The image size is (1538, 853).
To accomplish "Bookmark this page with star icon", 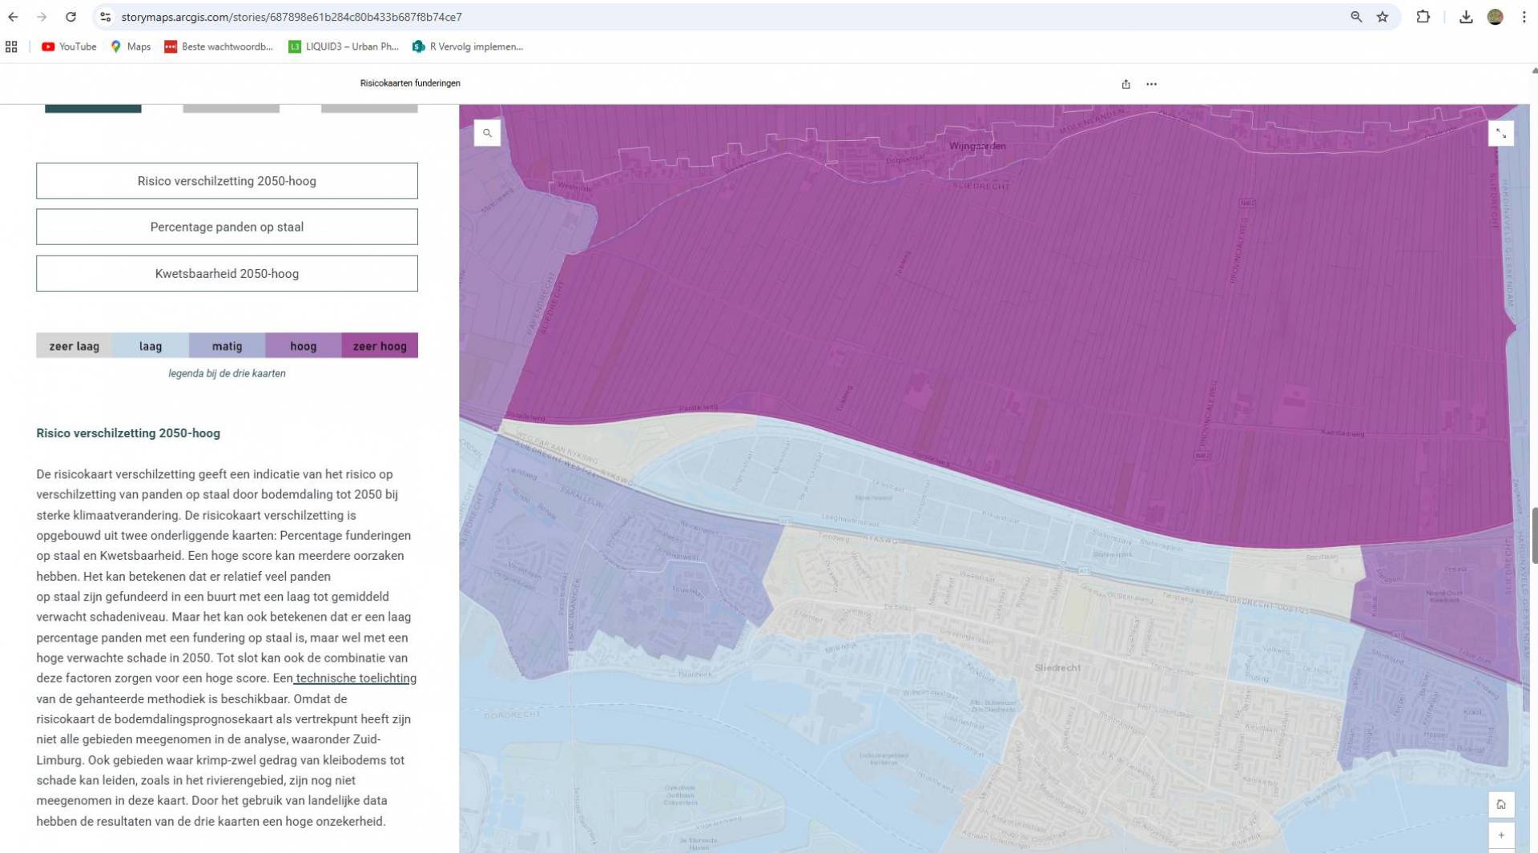I will point(1383,17).
